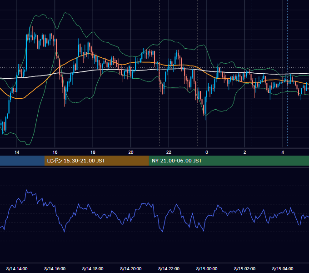The width and height of the screenshot is (309, 273).
Task: Click the hour label 16 on price chart axis
Action: (55, 152)
